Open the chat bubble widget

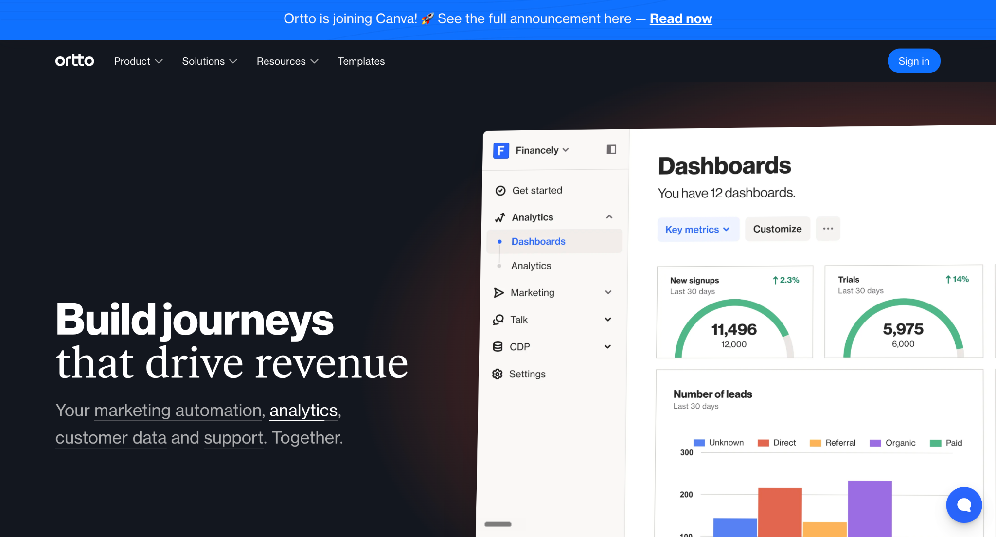pos(964,505)
